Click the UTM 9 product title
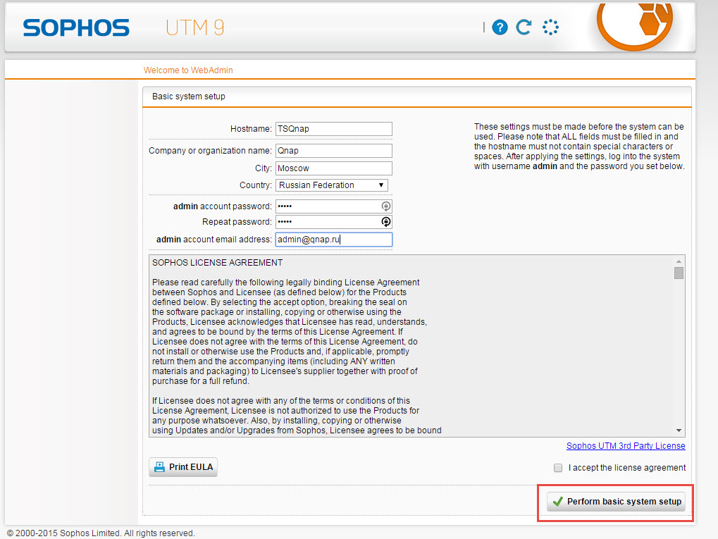718x539 pixels. (x=195, y=27)
